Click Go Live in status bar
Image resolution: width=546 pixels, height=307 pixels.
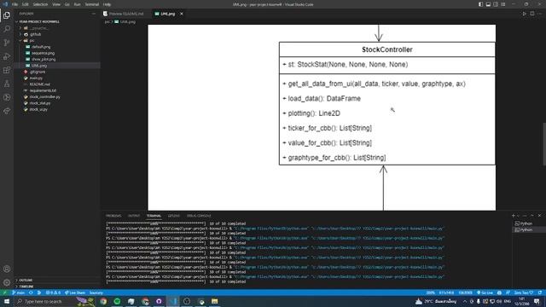tap(485, 293)
